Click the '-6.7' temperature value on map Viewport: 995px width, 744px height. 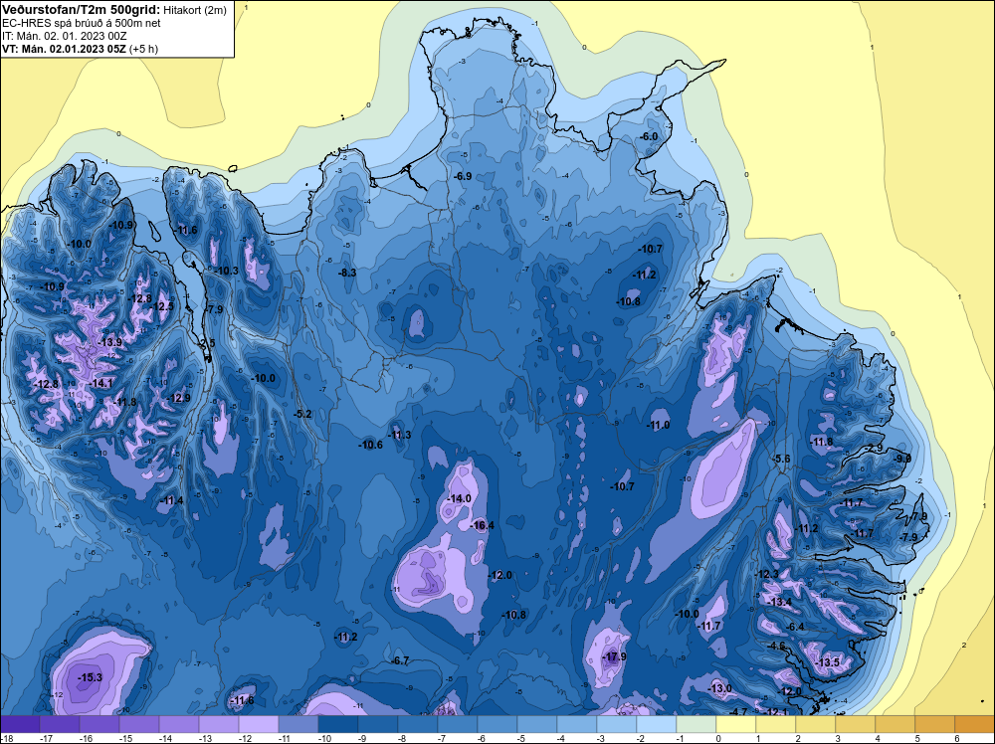point(400,660)
